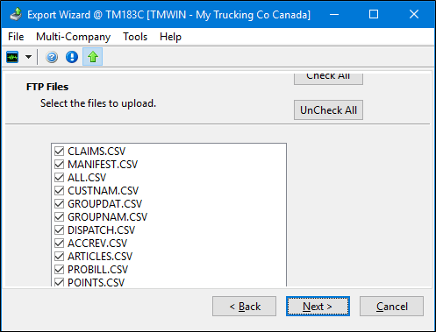The width and height of the screenshot is (436, 332).
Task: Open the Tools menu
Action: click(x=135, y=37)
